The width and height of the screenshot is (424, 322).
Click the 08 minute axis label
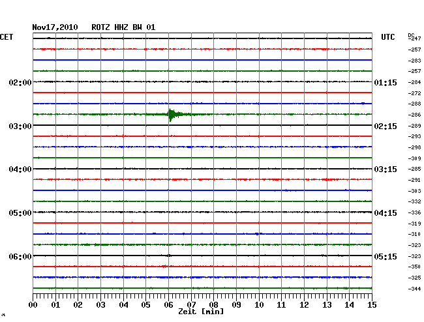[x=213, y=305]
